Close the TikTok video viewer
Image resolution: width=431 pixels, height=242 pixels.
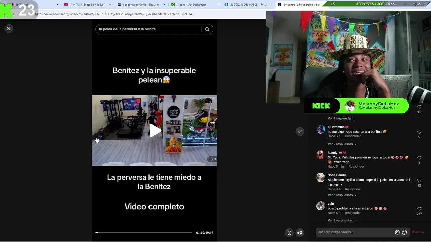click(x=9, y=29)
